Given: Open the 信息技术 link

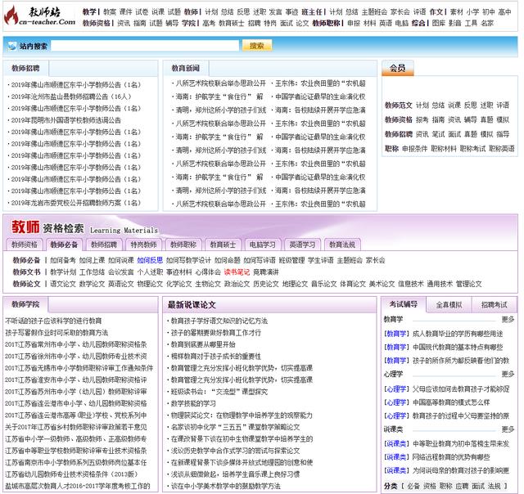Looking at the screenshot, I should click(x=411, y=284).
